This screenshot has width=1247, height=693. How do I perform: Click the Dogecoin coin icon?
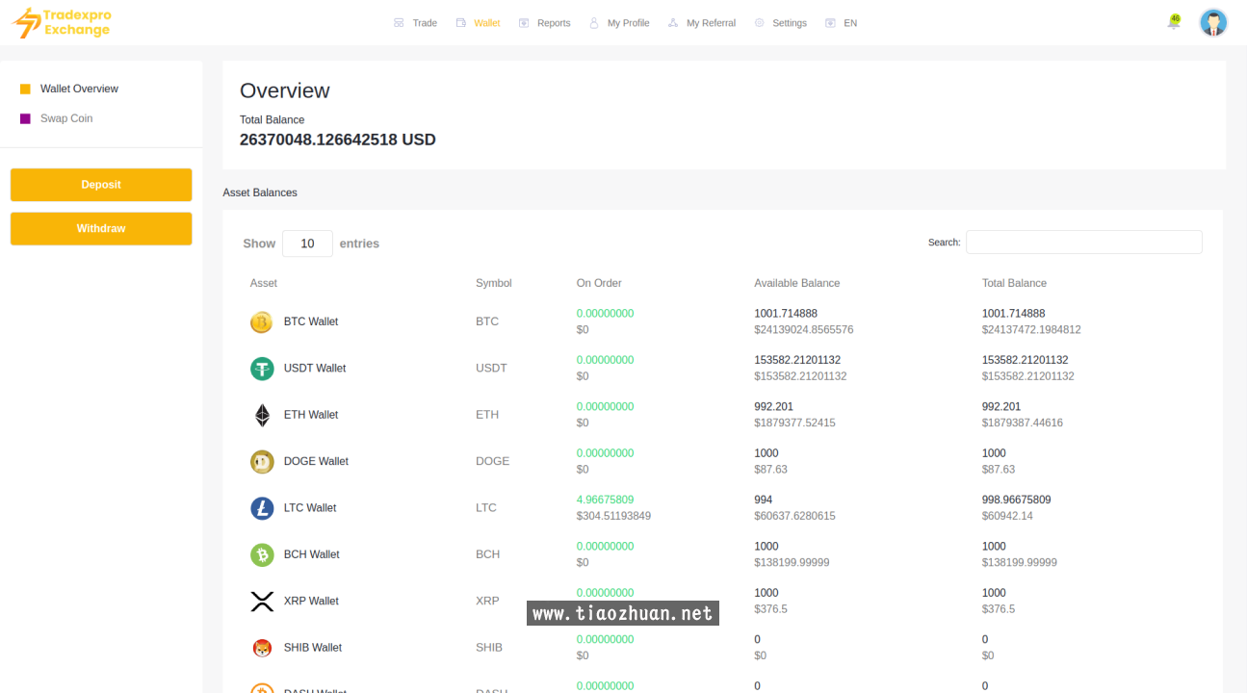[262, 462]
